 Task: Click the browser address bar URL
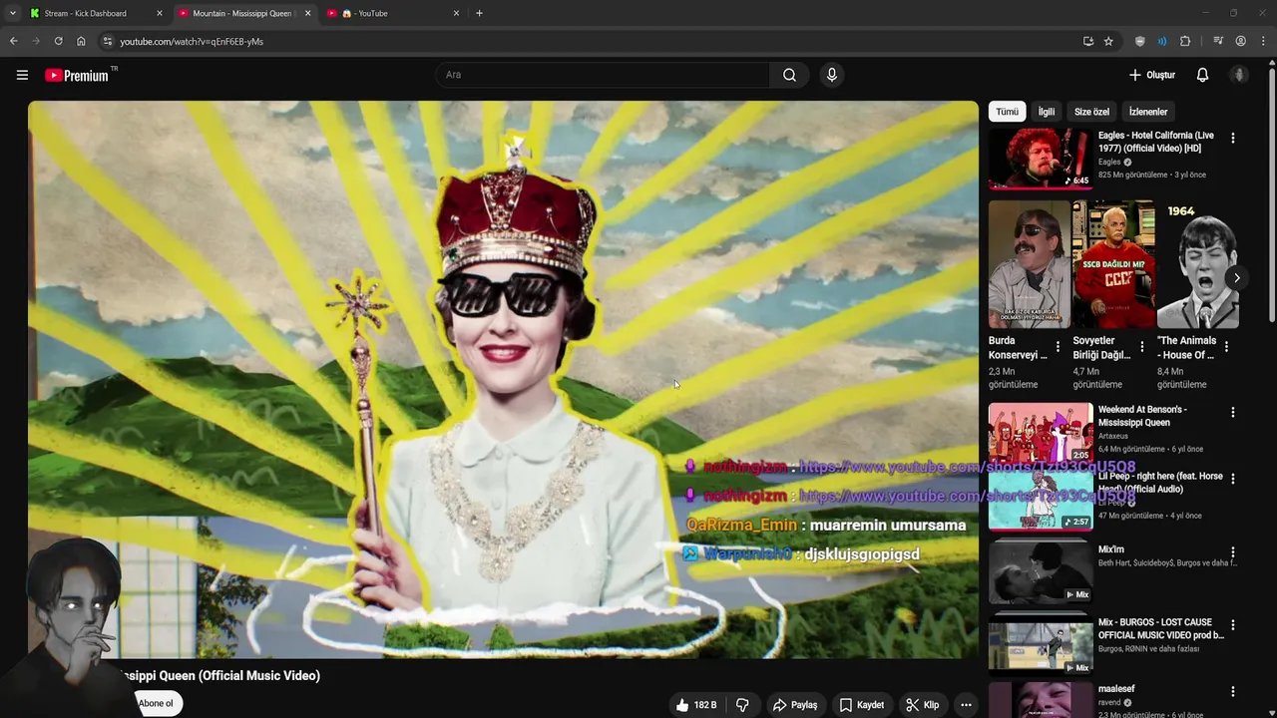coord(192,42)
